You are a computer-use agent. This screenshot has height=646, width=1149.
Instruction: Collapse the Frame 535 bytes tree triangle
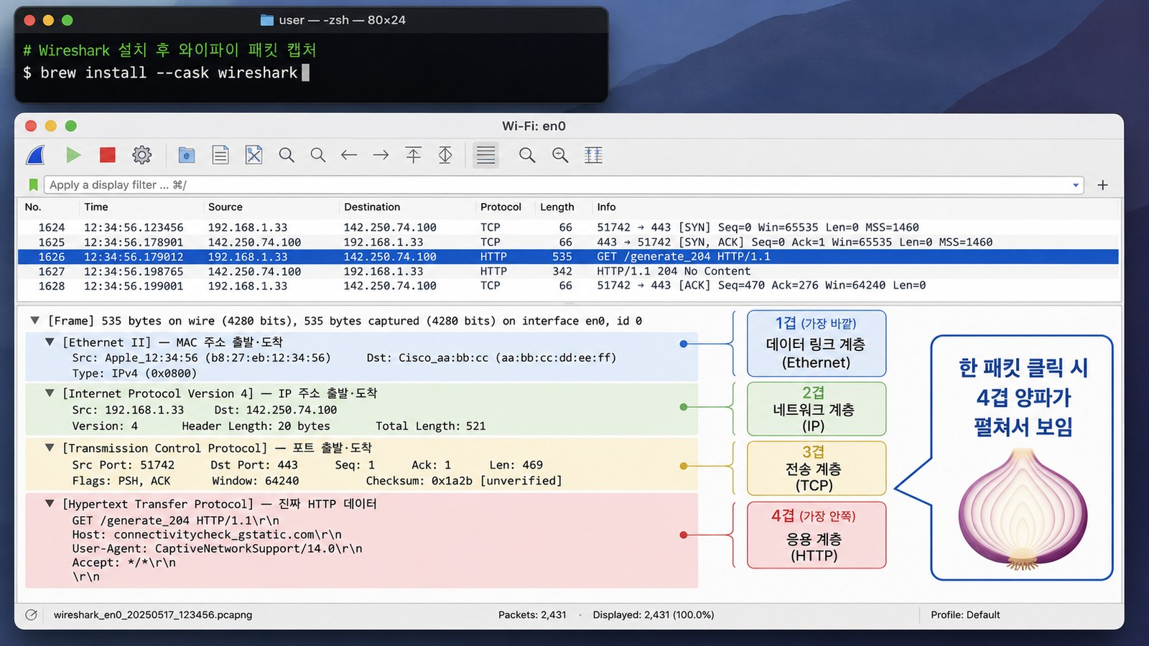pyautogui.click(x=34, y=320)
